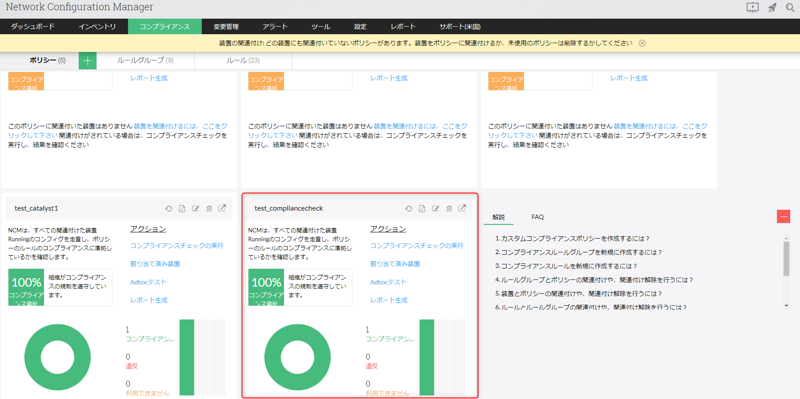Collapse help panel with red minus button
The width and height of the screenshot is (800, 399).
783,216
